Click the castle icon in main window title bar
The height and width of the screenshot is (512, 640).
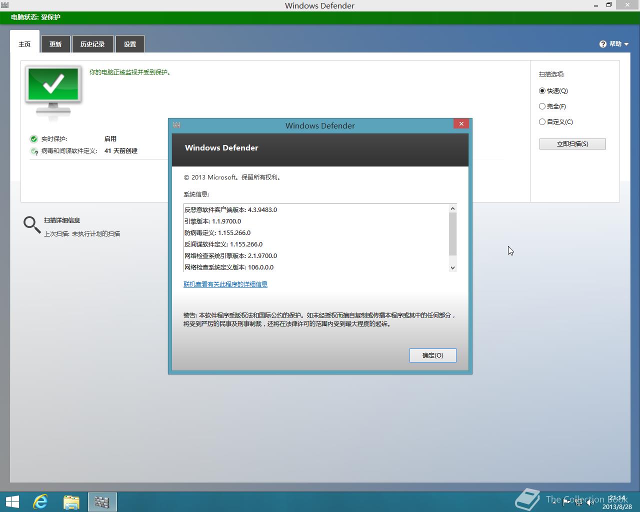[x=5, y=5]
